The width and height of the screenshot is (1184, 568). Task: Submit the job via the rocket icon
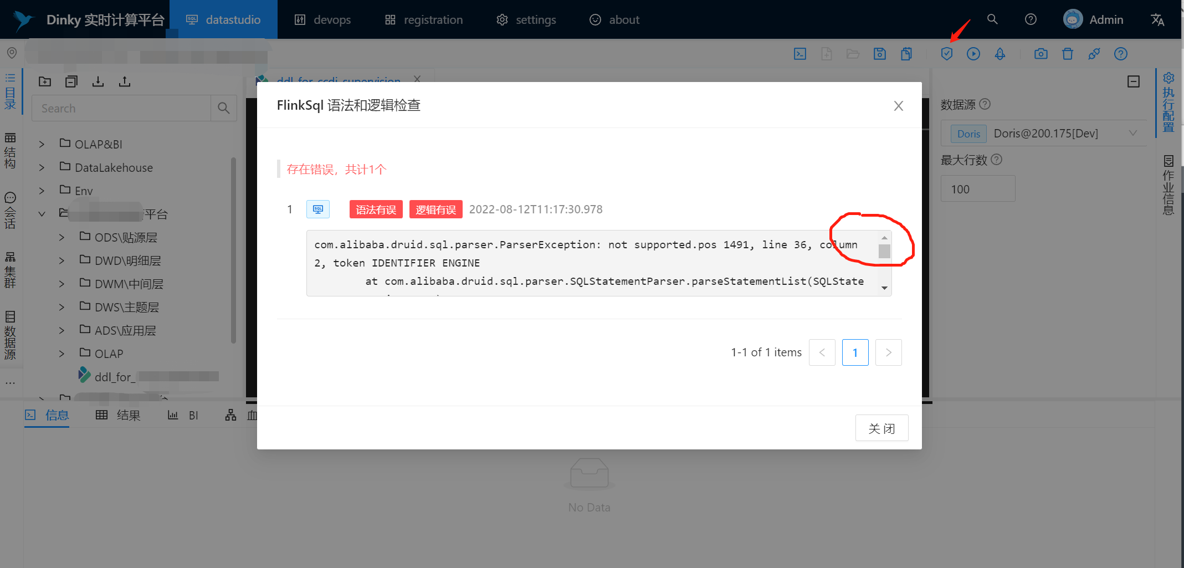(1000, 54)
